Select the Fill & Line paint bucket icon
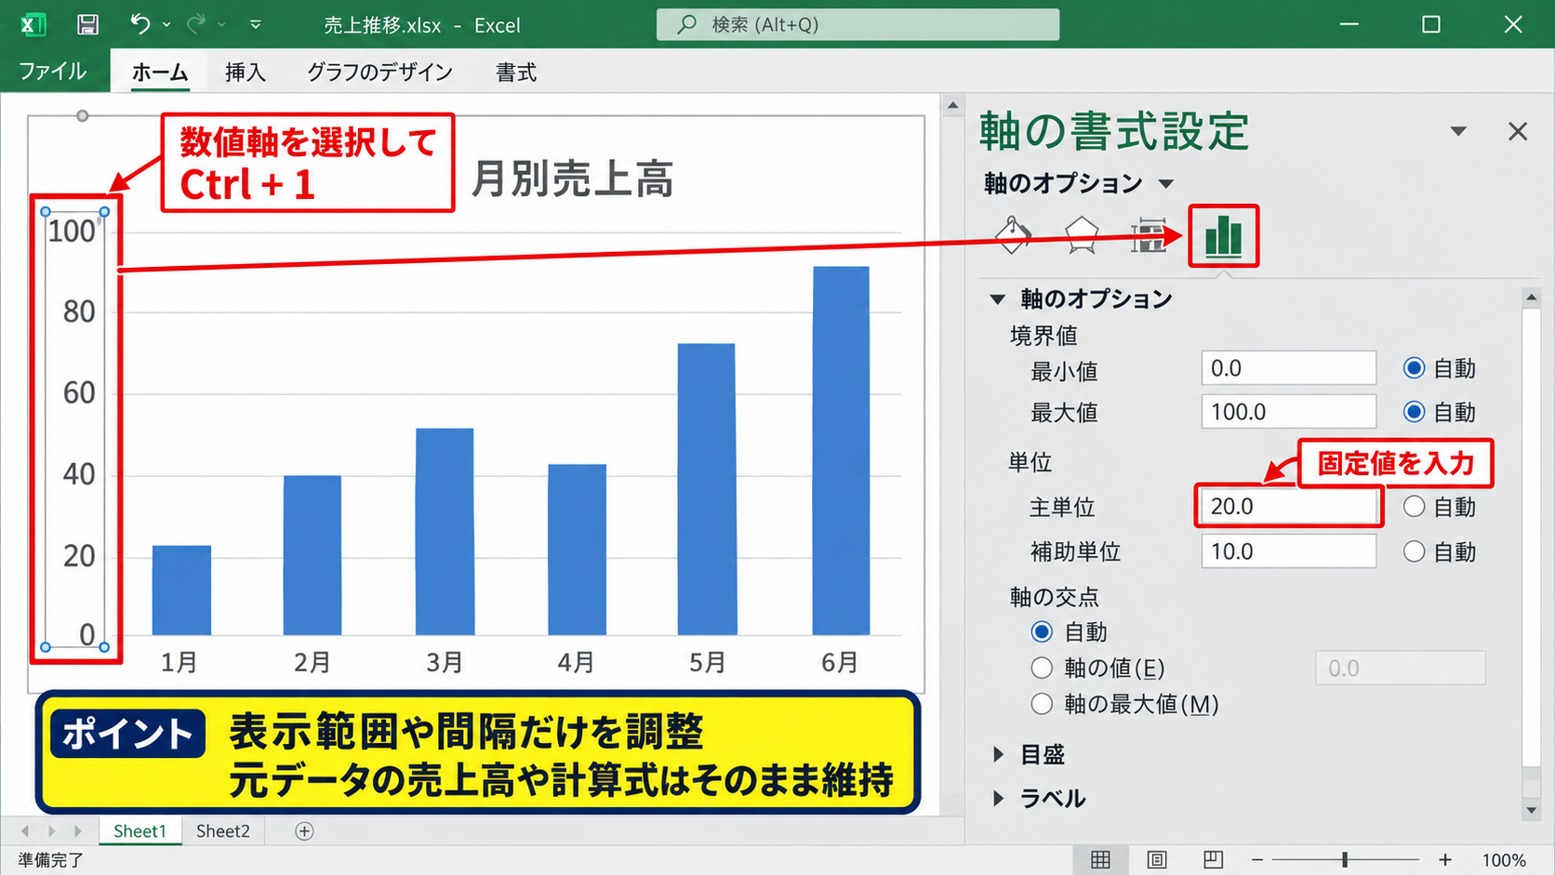The height and width of the screenshot is (875, 1555). (1013, 235)
